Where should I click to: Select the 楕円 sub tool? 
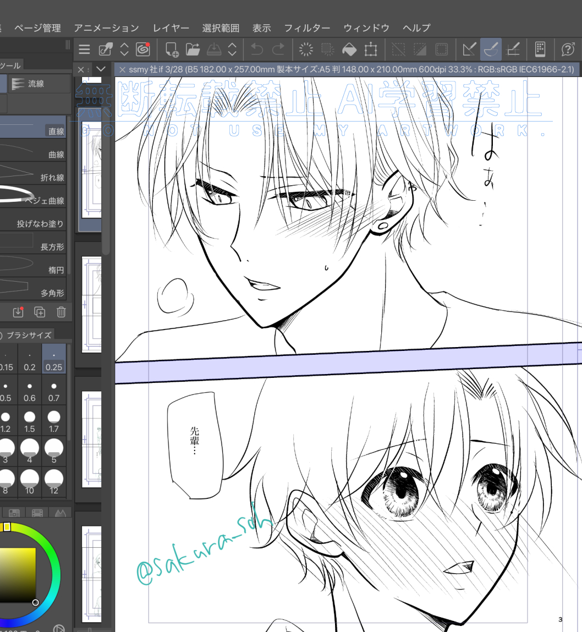(x=33, y=266)
